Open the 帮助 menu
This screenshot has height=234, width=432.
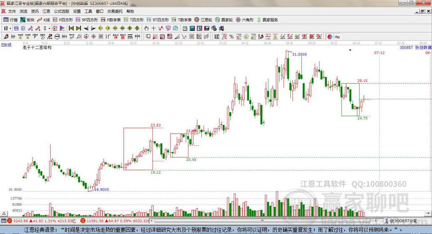point(130,11)
